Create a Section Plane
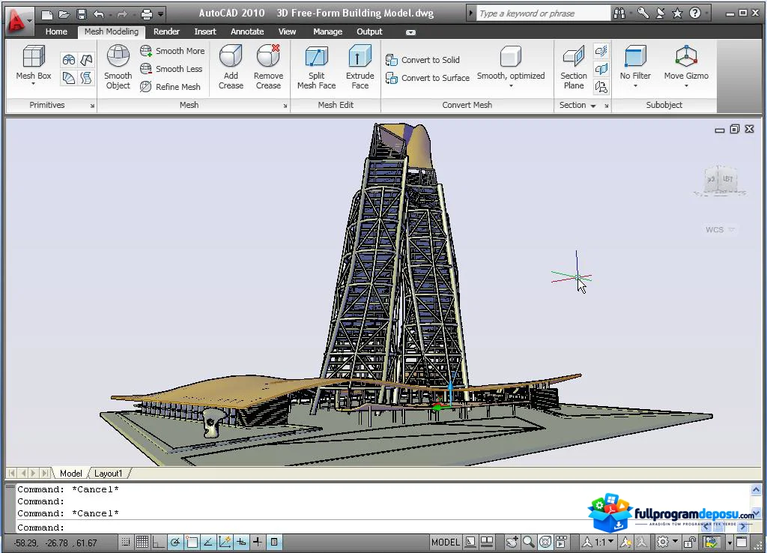This screenshot has height=553, width=767. click(573, 67)
